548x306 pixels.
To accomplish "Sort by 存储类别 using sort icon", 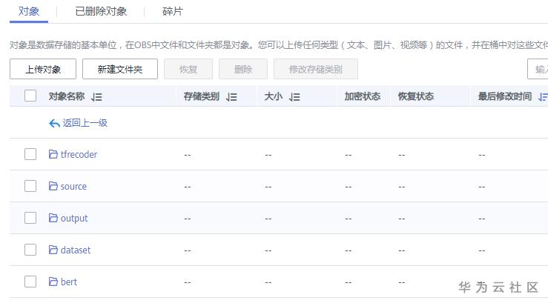I will pyautogui.click(x=231, y=96).
